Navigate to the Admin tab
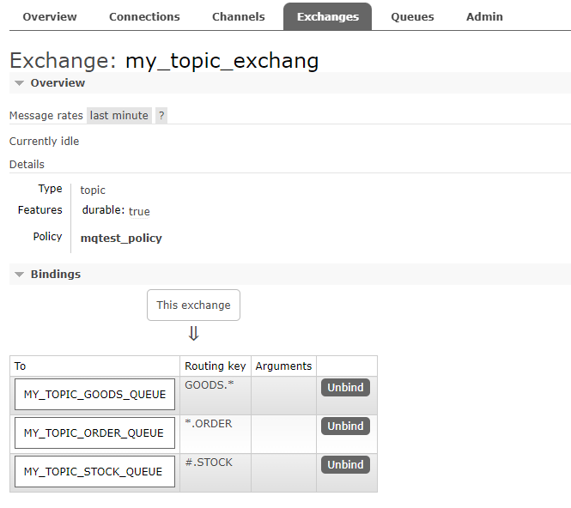 (484, 16)
